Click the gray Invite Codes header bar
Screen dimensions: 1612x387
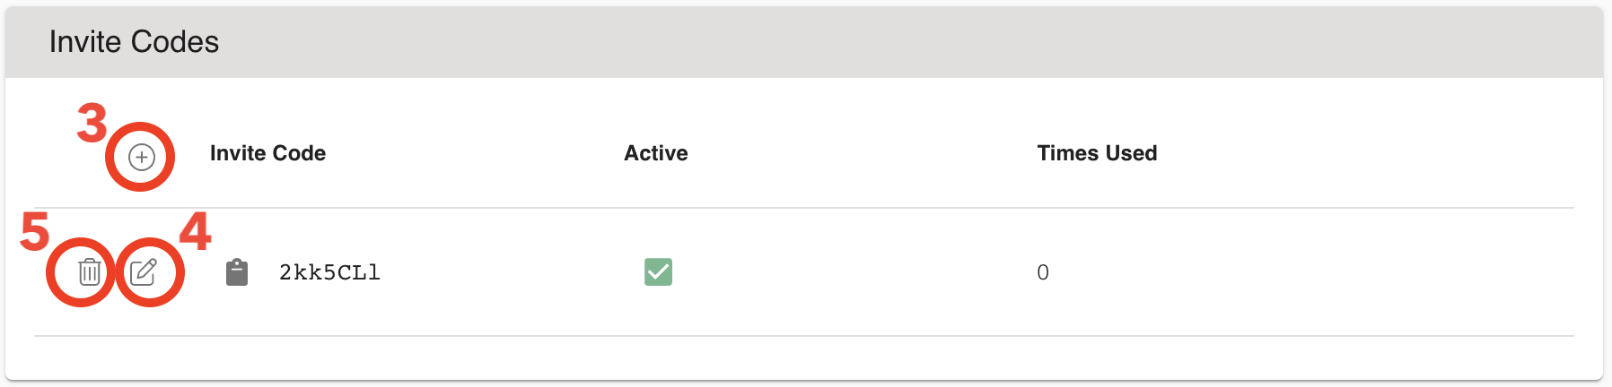[804, 42]
